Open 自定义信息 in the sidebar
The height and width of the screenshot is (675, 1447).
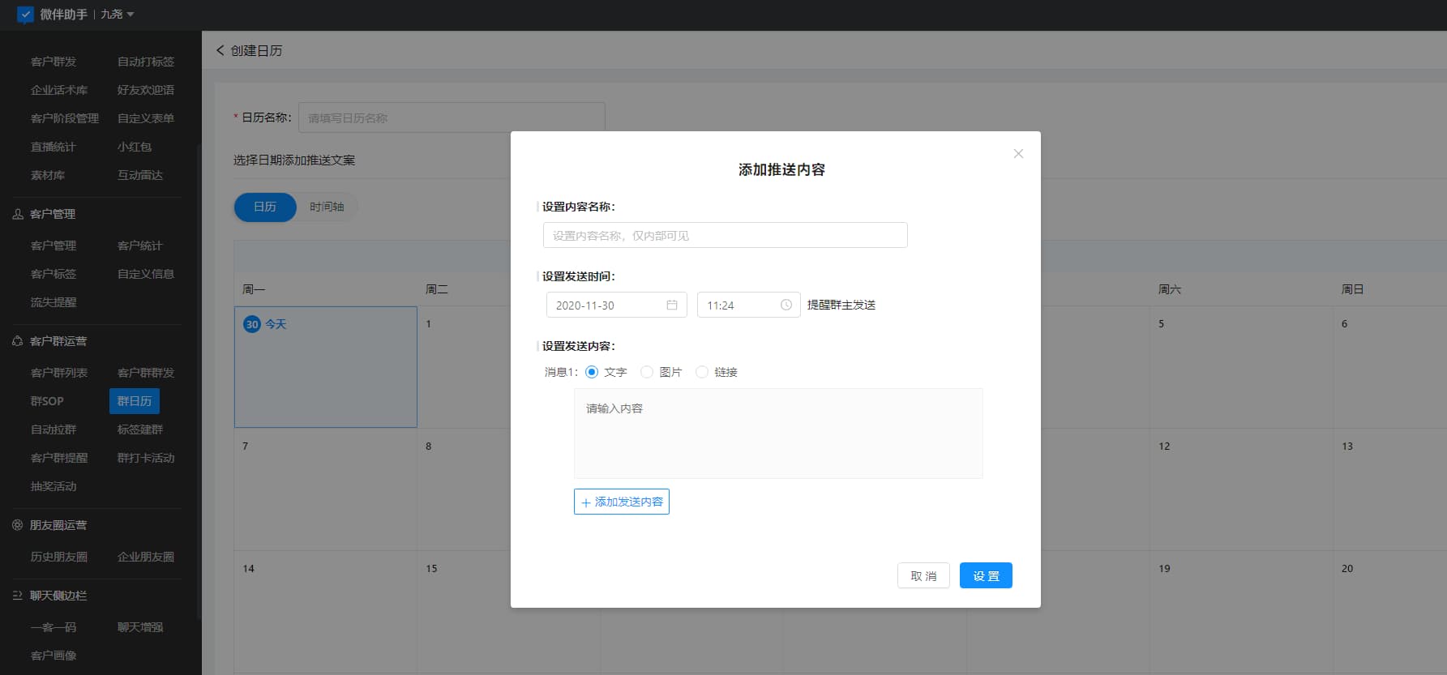[x=146, y=274]
